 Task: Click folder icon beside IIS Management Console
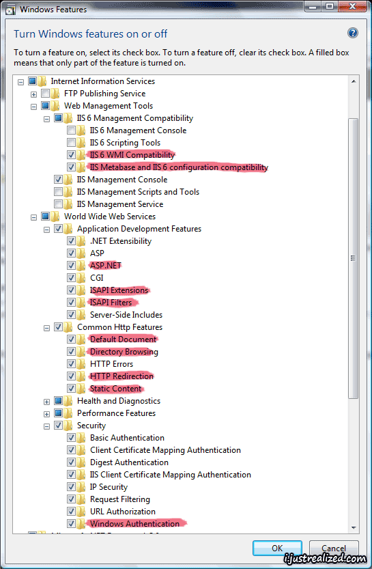(x=68, y=179)
